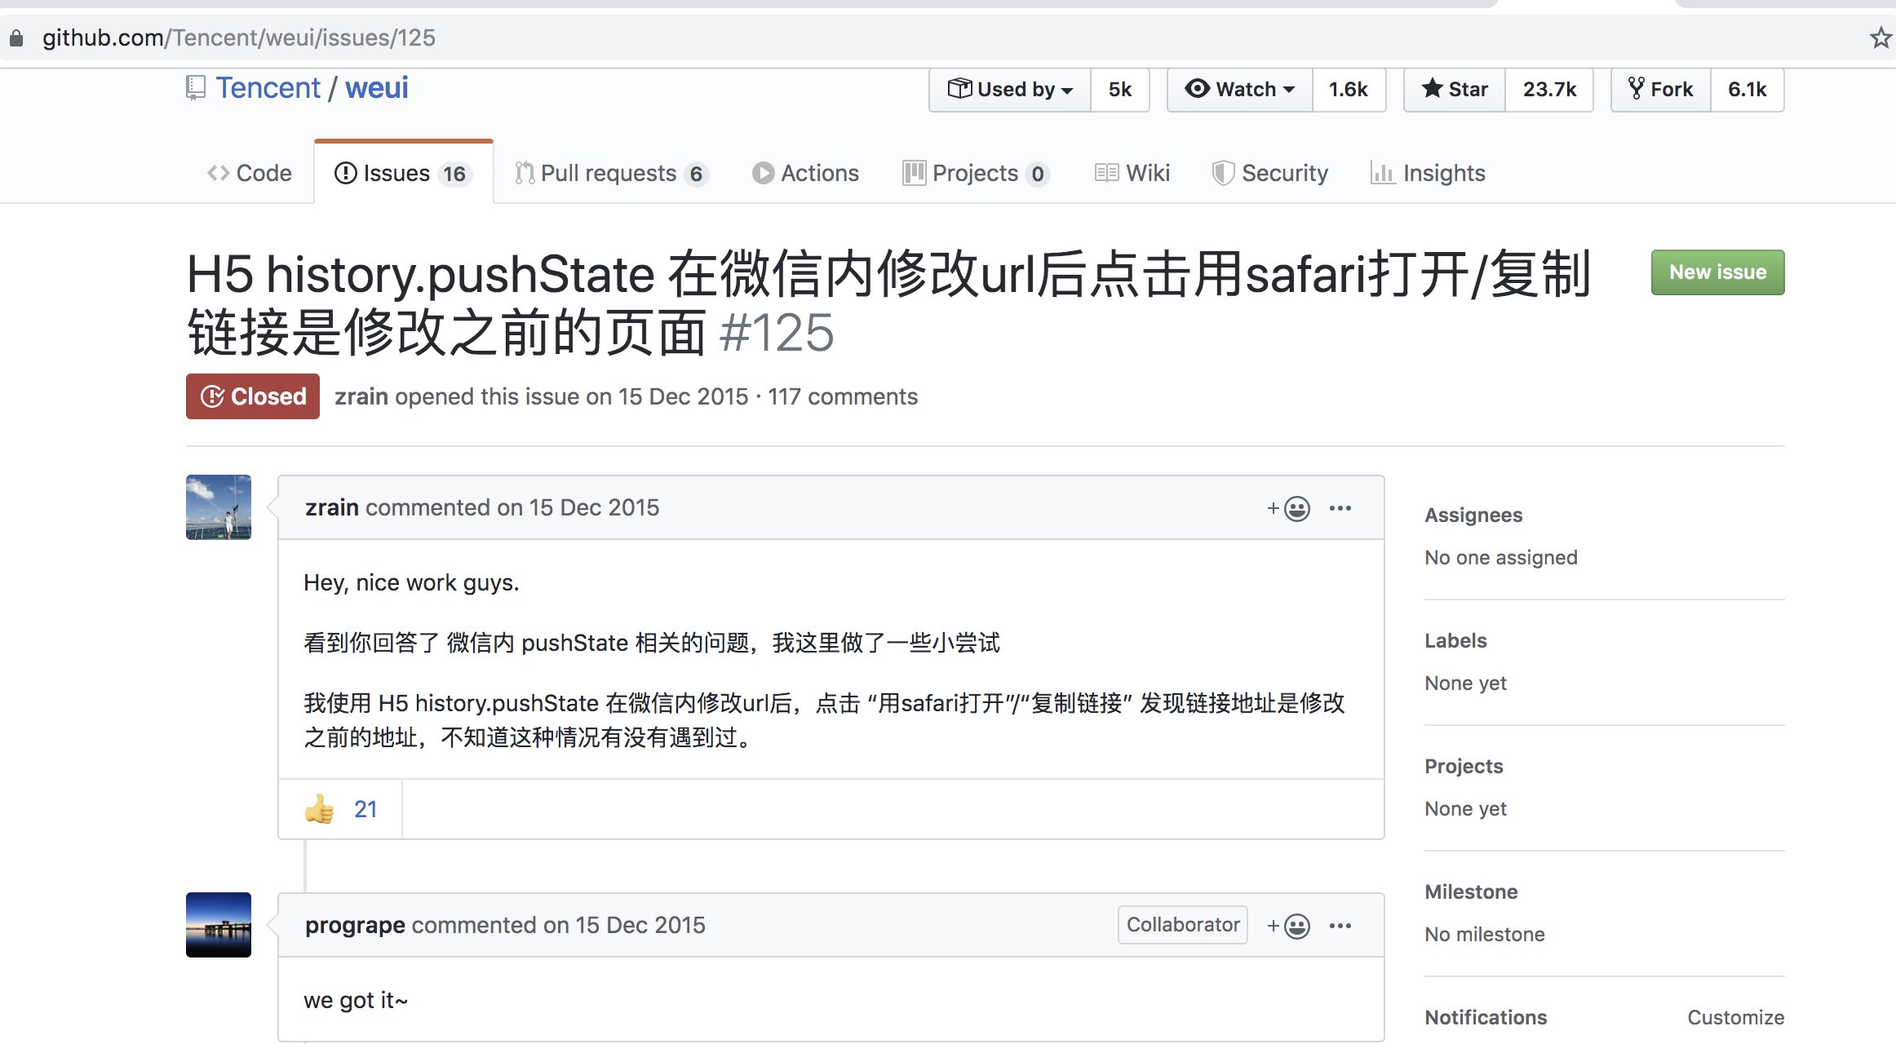
Task: Click the Labels sidebar heading
Action: pos(1455,640)
